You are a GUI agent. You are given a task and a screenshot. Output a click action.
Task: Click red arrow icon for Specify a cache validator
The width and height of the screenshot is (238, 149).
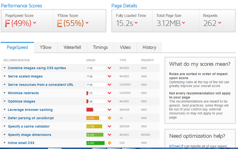(109, 126)
